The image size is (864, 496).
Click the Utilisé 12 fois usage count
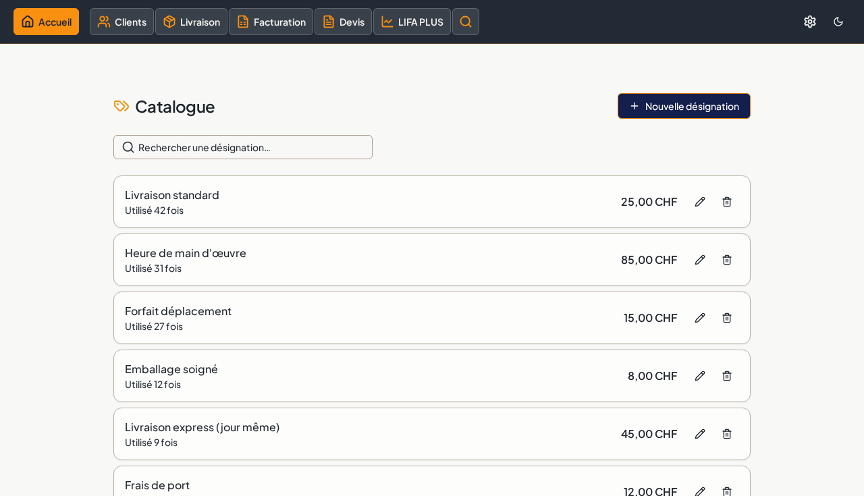coord(153,384)
